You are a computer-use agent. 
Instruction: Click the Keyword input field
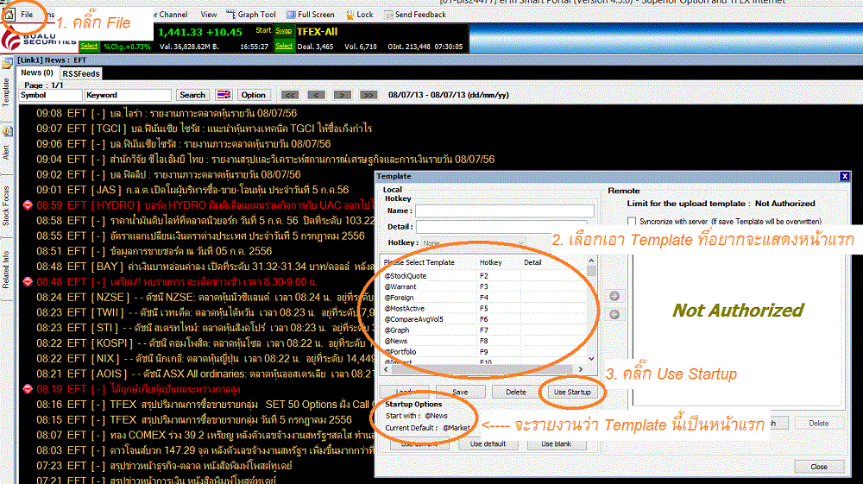tap(128, 95)
